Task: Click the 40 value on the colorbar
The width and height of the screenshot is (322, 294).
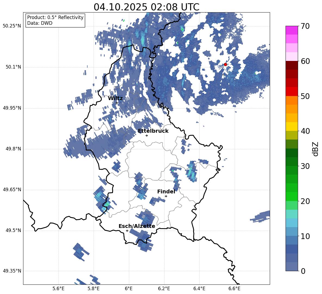Action: click(305, 131)
